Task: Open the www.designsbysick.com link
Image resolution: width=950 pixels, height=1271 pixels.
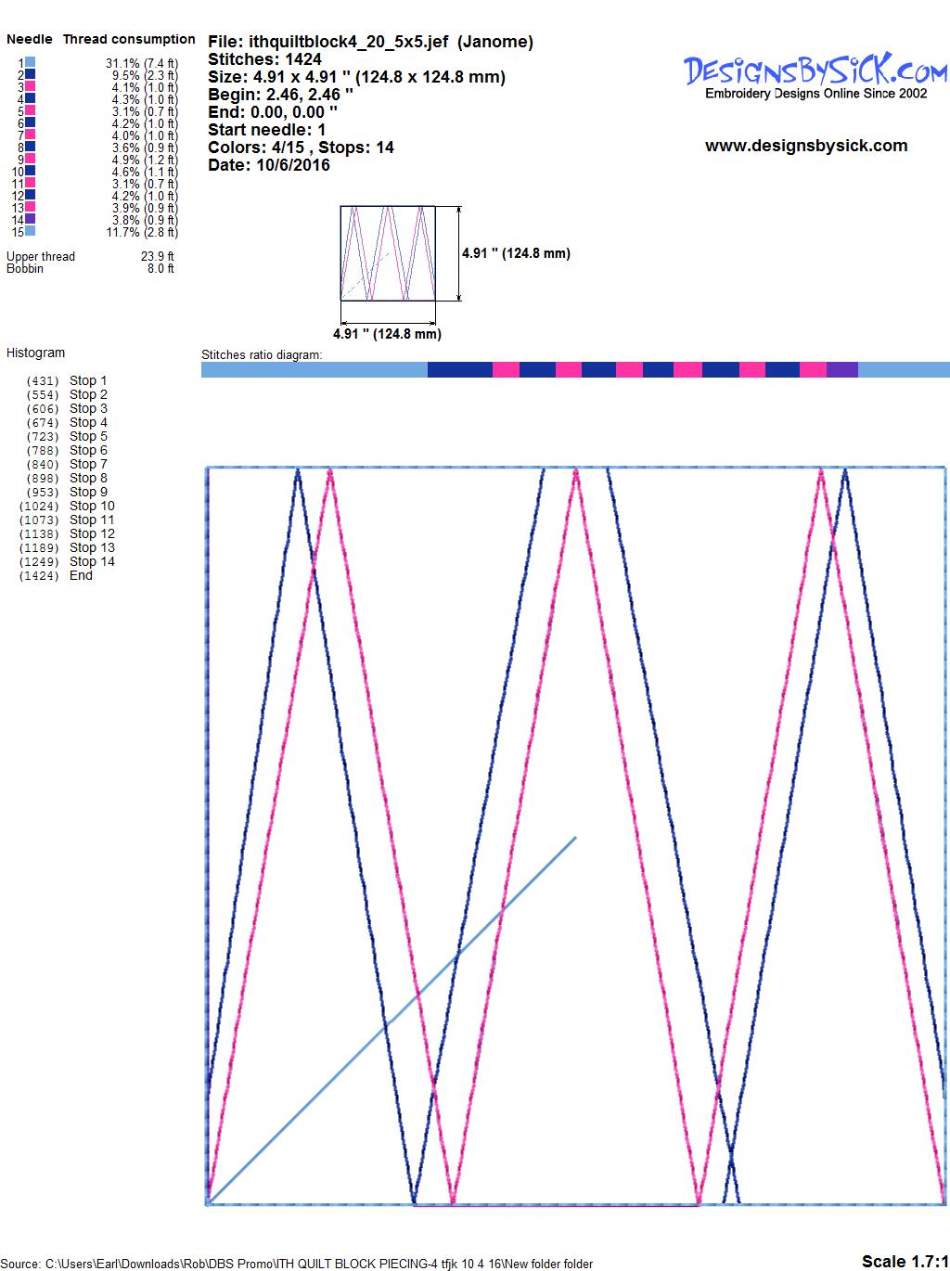Action: point(805,146)
